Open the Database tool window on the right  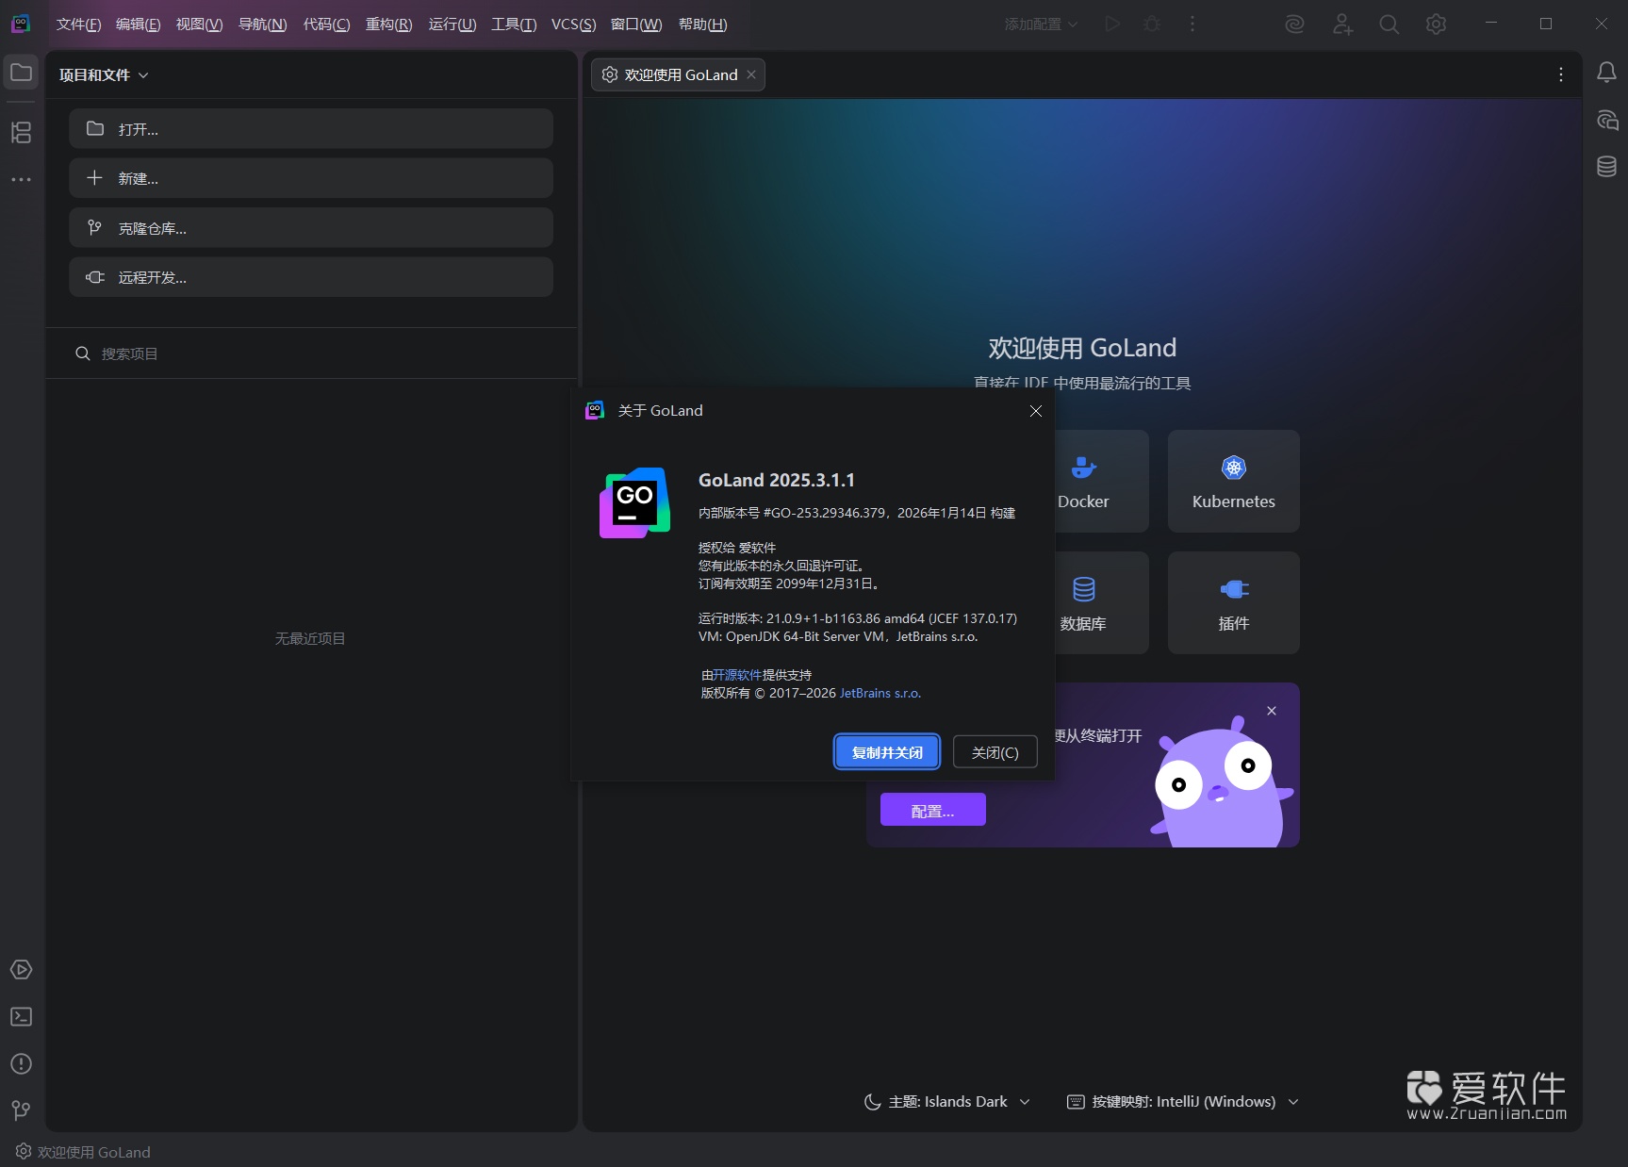click(1607, 167)
